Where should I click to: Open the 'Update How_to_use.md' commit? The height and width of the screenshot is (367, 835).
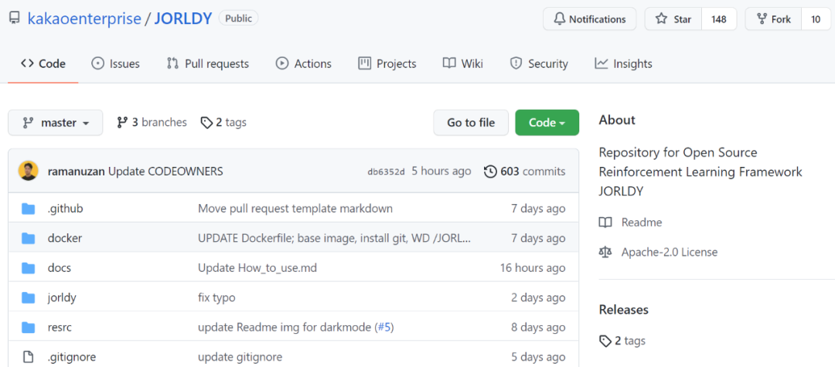pyautogui.click(x=257, y=268)
